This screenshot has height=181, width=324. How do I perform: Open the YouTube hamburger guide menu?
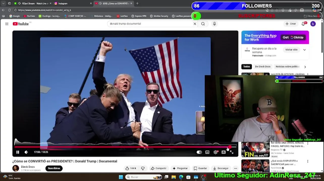7,24
